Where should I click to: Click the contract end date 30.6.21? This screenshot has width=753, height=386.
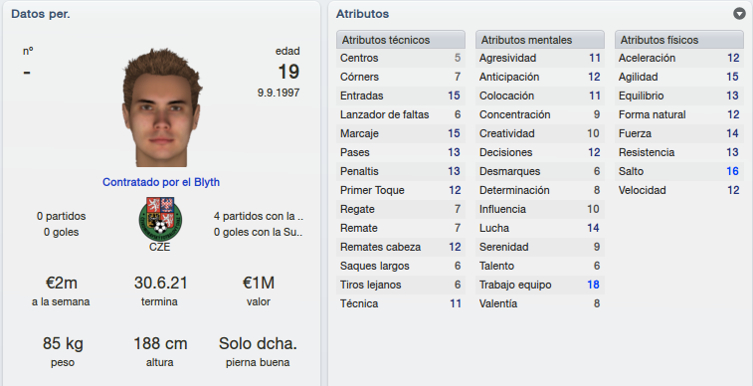(160, 283)
